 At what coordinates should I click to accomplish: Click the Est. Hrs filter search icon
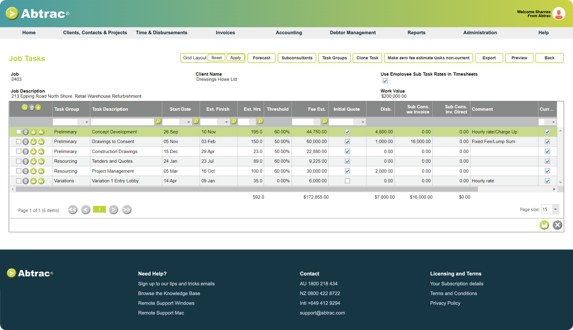[260, 121]
